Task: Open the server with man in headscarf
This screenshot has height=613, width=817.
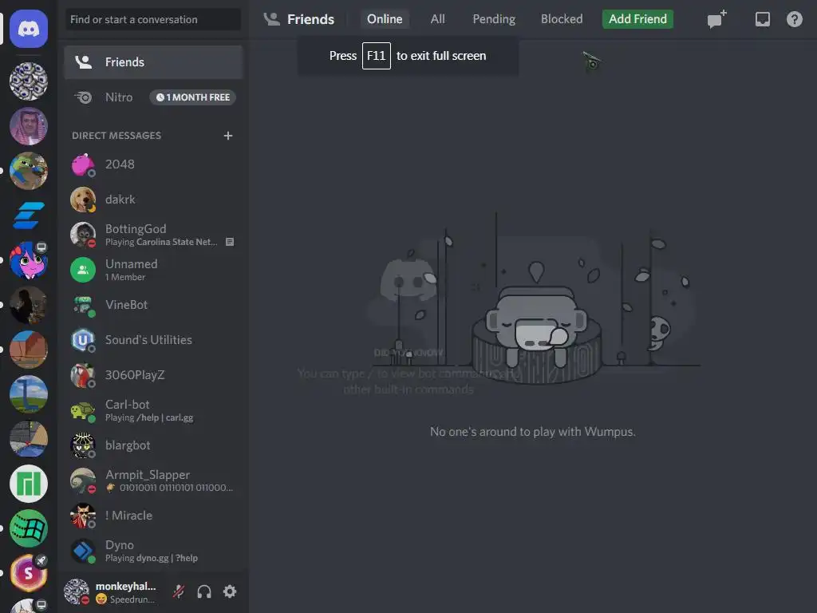Action: (x=29, y=126)
